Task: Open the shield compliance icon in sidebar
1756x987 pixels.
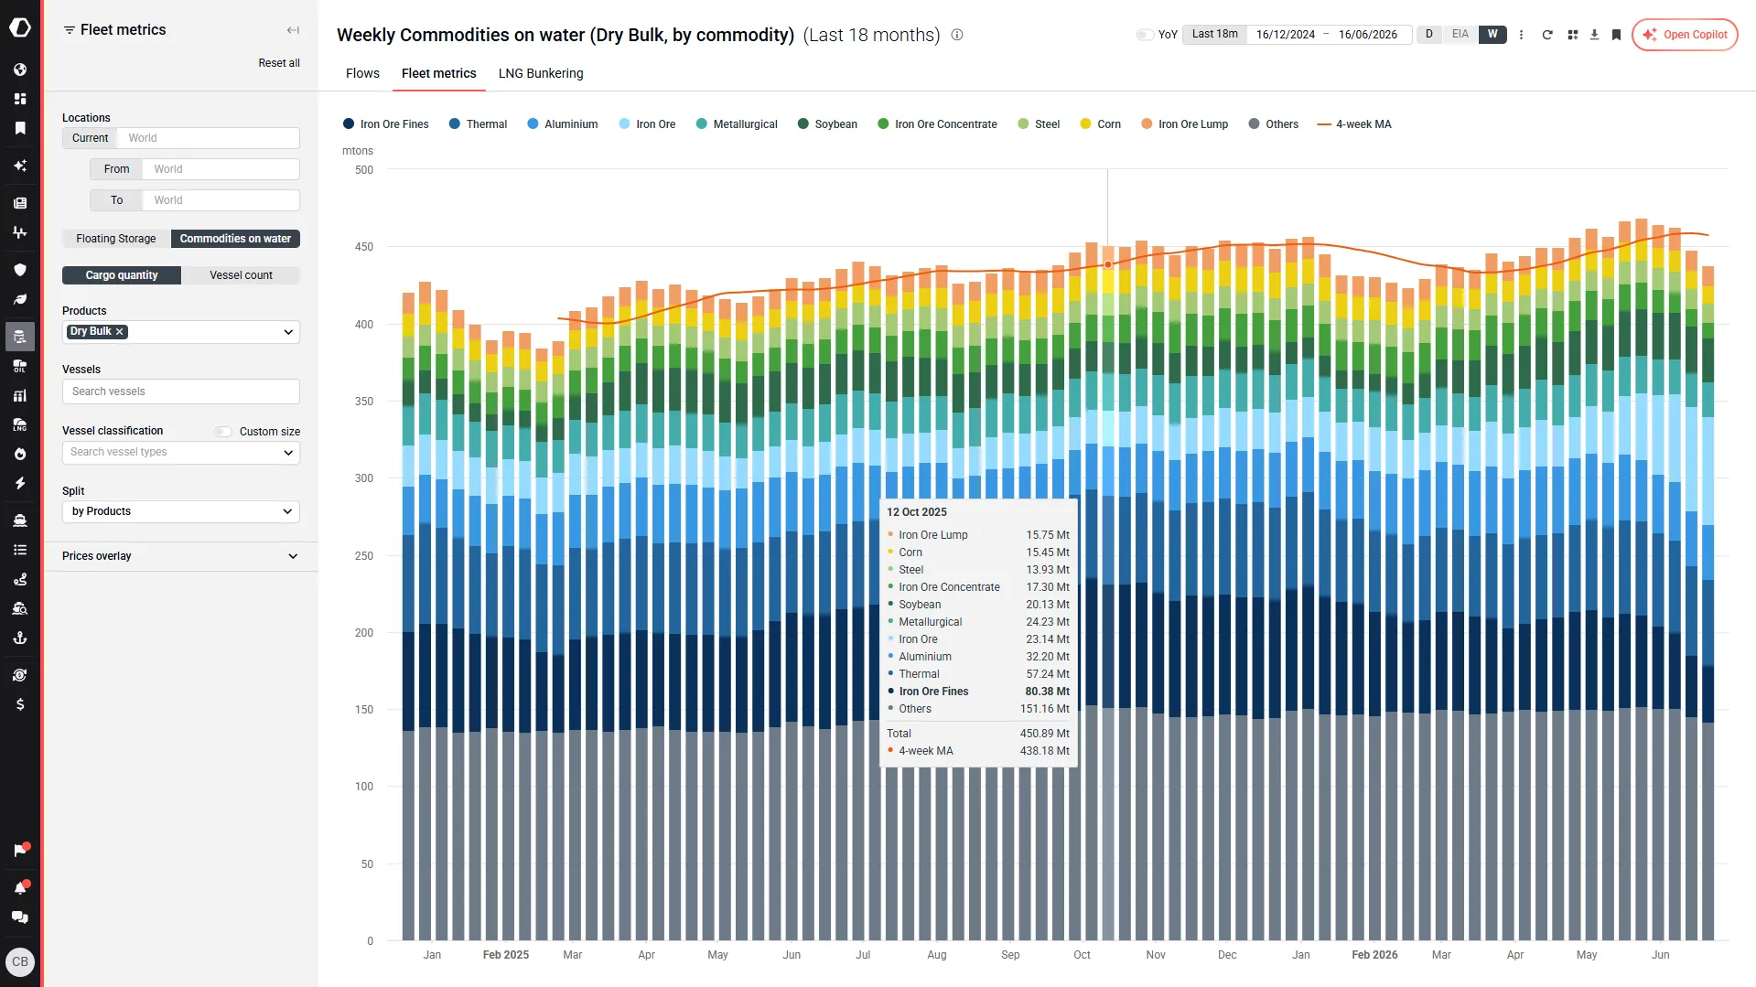Action: pos(20,270)
